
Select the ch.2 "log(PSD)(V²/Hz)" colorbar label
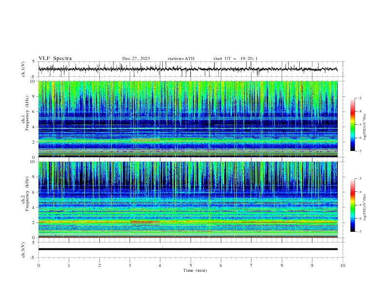click(365, 207)
